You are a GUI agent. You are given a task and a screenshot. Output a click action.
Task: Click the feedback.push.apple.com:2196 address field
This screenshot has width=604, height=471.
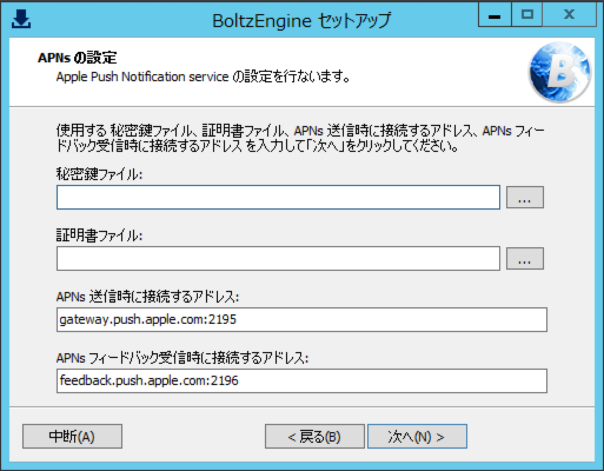pos(301,381)
